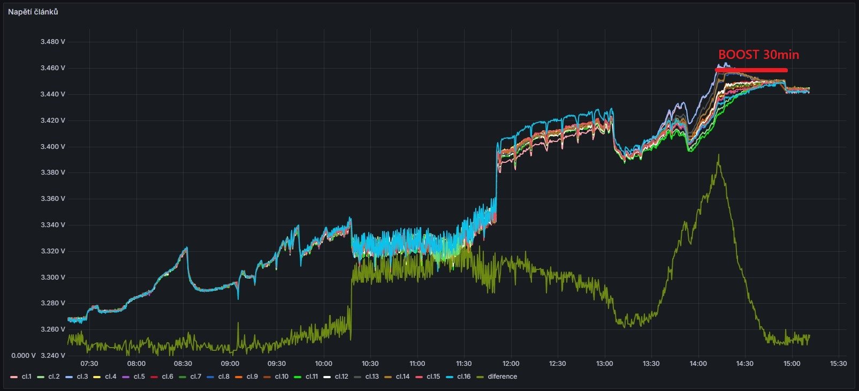
Task: Click the 11:00 time axis label
Action: (x=417, y=364)
